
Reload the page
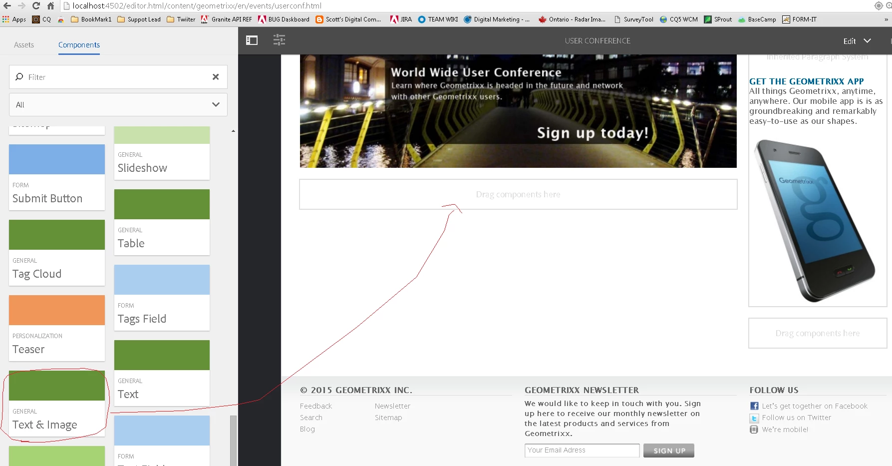36,6
